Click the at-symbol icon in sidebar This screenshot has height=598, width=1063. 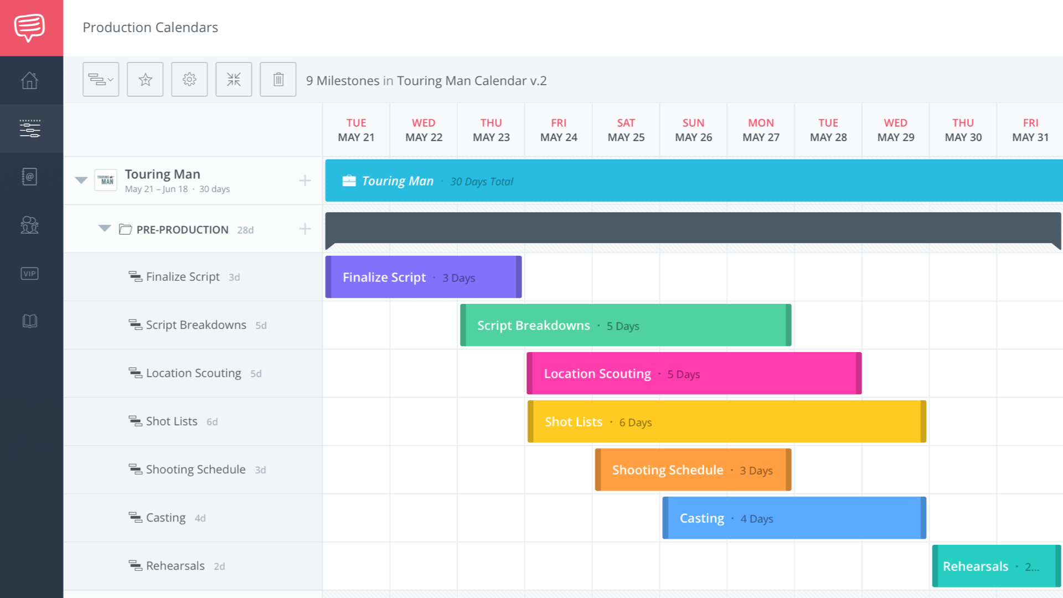point(29,177)
